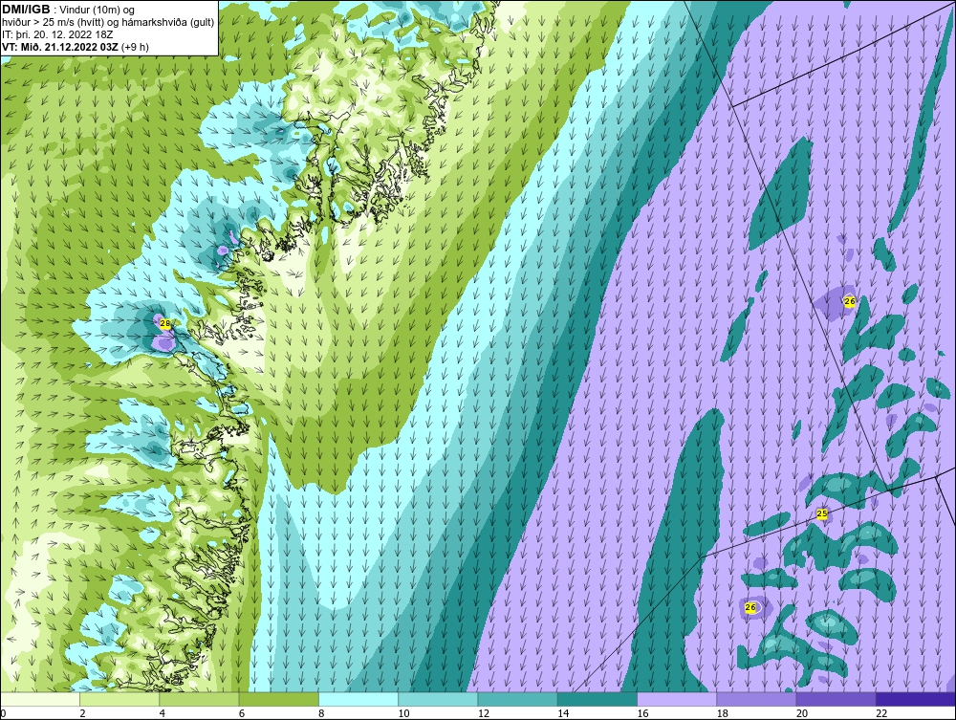Click the 6–8 m/s olive green legend swatch
The width and height of the screenshot is (956, 720).
coord(279,699)
